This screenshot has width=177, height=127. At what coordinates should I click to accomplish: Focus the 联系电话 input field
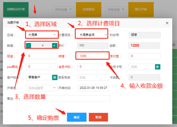pos(93,77)
